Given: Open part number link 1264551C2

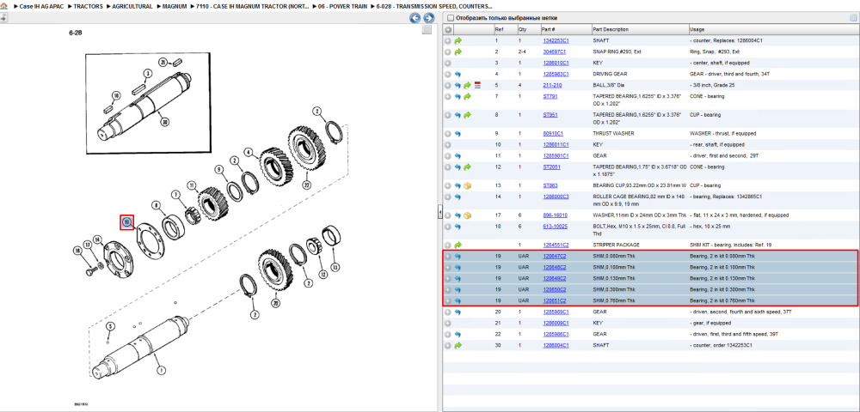Looking at the screenshot, I should (555, 245).
